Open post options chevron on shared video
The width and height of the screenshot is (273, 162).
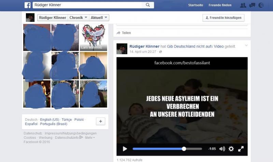pyautogui.click(x=246, y=45)
